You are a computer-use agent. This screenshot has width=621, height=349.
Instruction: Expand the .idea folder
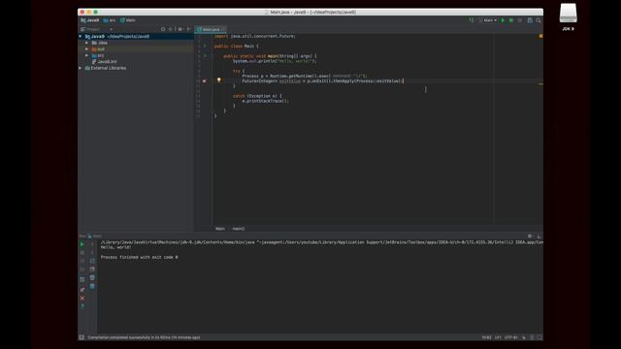coord(86,43)
